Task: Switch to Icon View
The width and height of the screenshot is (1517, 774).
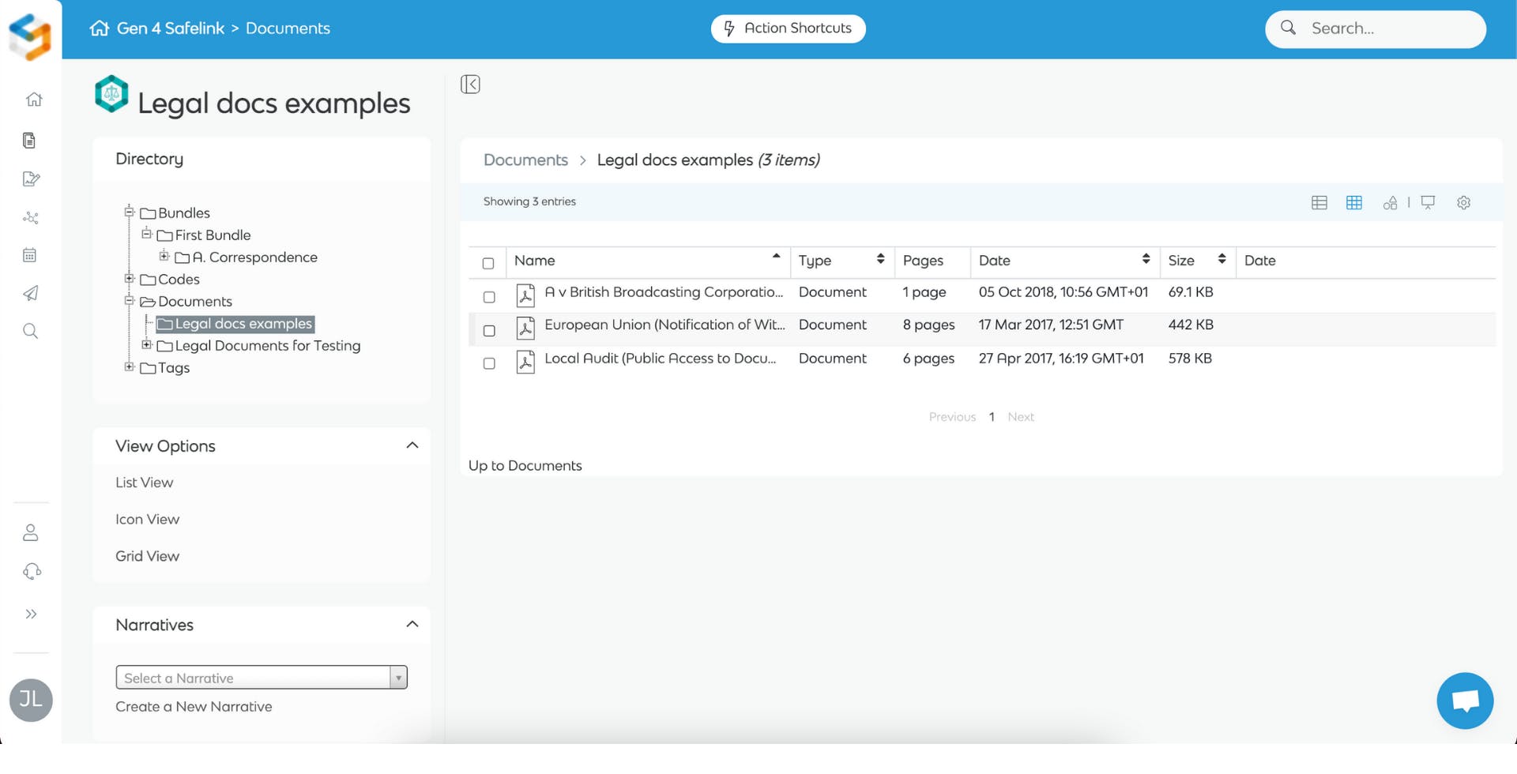Action: pyautogui.click(x=147, y=520)
